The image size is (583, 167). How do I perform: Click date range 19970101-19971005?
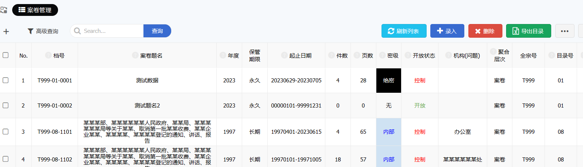(x=296, y=159)
